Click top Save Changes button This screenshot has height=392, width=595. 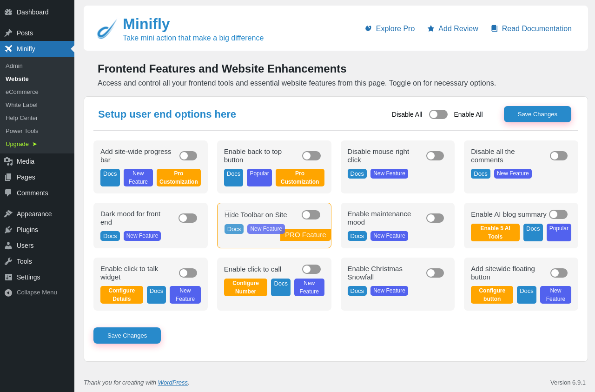click(x=537, y=114)
